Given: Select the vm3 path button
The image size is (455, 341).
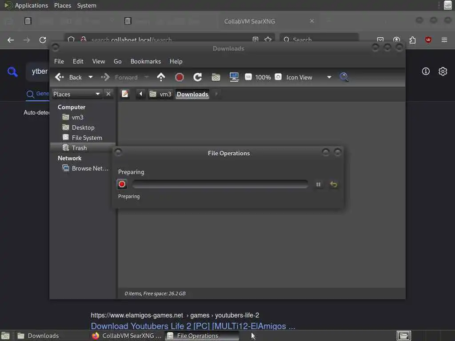Looking at the screenshot, I should click(160, 94).
